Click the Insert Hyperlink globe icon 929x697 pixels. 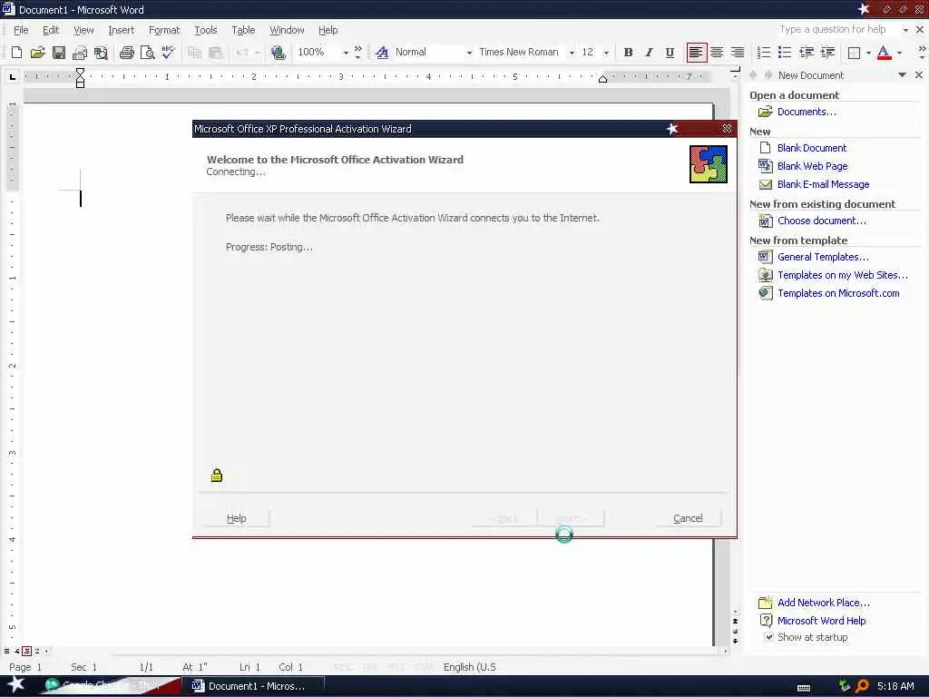coord(278,52)
